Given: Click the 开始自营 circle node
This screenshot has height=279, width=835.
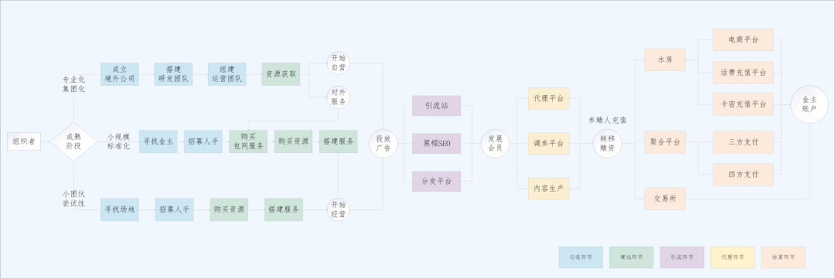Looking at the screenshot, I should click(x=339, y=63).
